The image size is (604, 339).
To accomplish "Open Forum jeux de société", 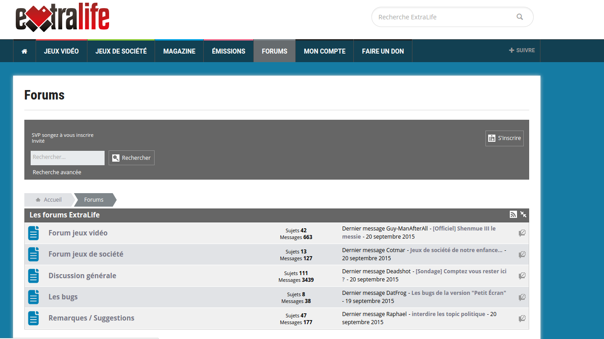I will 86,254.
